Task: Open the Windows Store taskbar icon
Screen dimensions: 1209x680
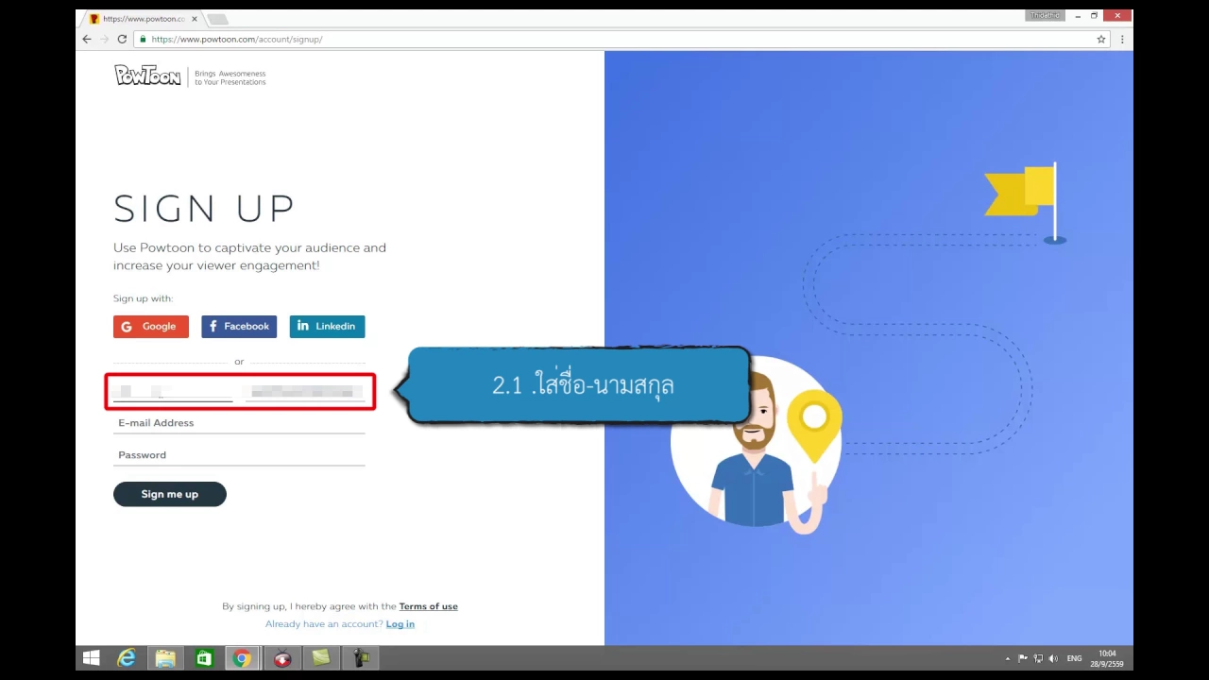Action: [204, 658]
